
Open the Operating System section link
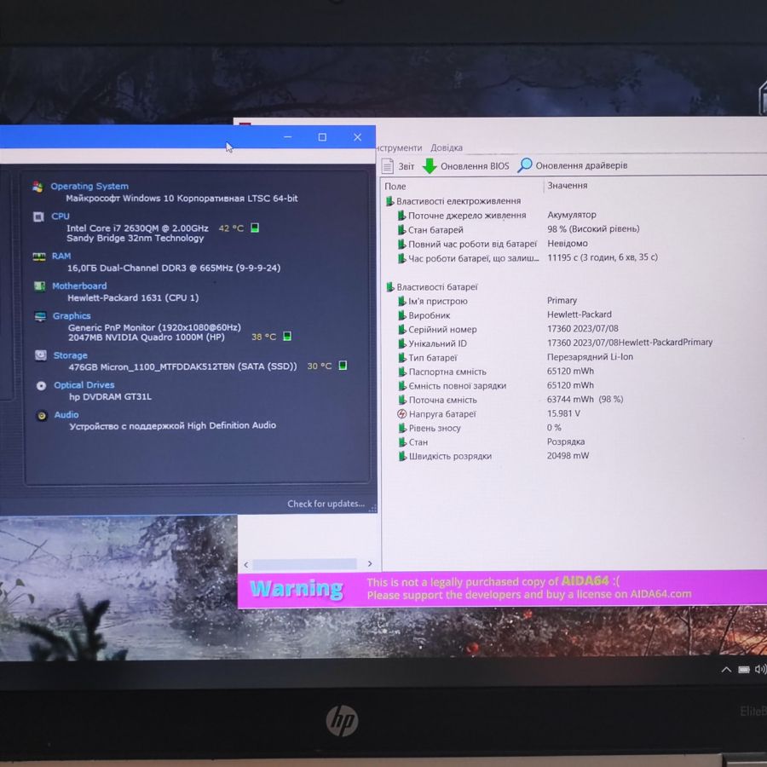(x=89, y=187)
